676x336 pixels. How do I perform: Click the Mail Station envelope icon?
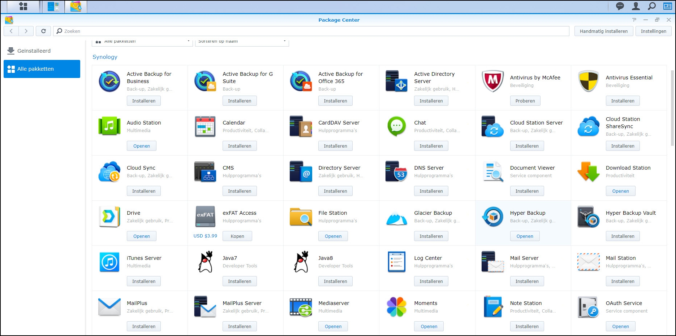pos(589,262)
